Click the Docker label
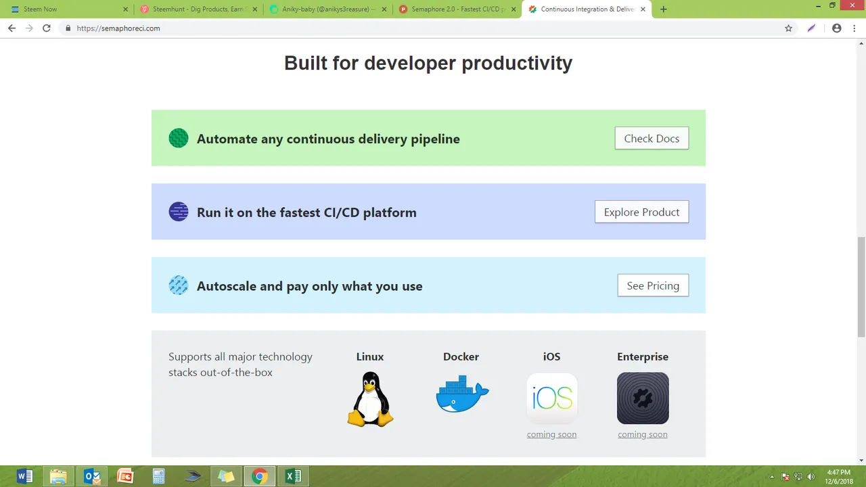Screen dimensions: 866x487 pos(461,356)
